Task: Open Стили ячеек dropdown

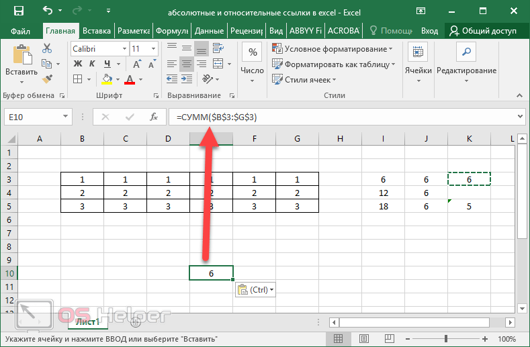Action: click(x=304, y=80)
